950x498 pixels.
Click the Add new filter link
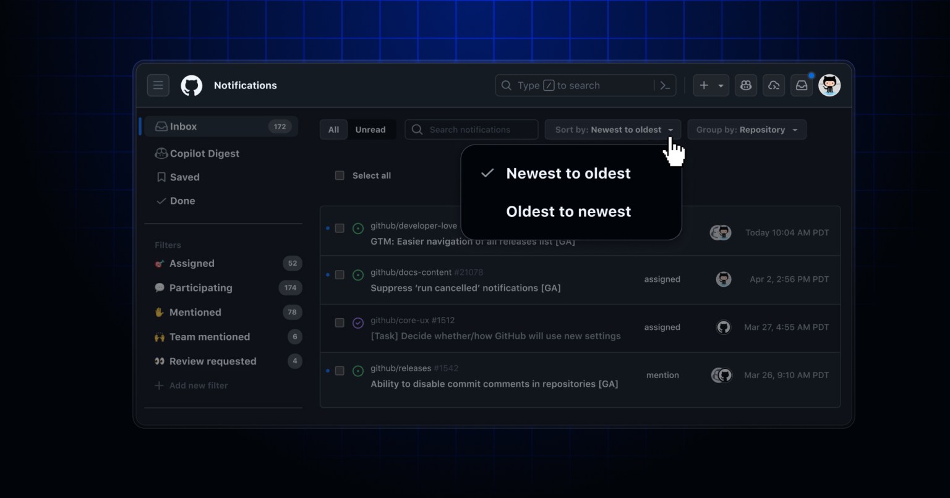click(x=198, y=386)
